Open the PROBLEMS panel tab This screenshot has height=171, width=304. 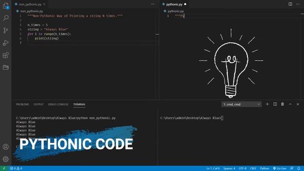click(x=22, y=104)
